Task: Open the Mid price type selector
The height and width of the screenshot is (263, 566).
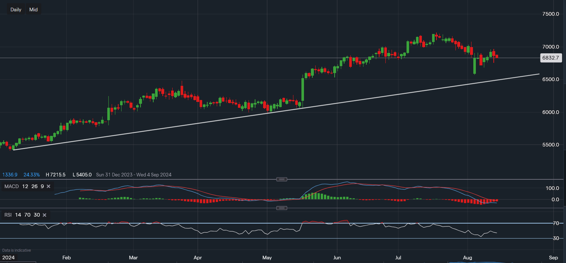Action: (x=33, y=9)
